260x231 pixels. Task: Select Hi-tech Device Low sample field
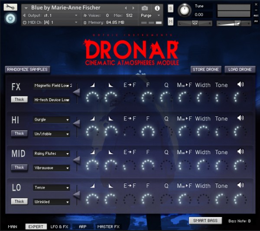(52, 100)
